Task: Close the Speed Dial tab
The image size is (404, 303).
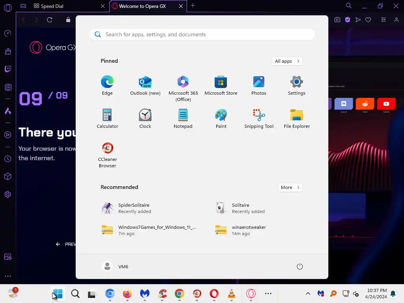Action: 103,6
